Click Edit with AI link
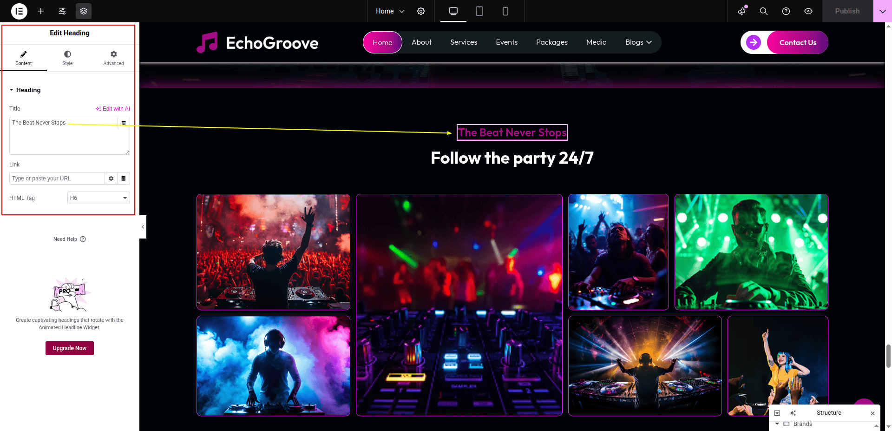 [113, 109]
